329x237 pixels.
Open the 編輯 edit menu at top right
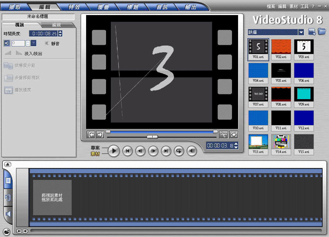[x=282, y=6]
